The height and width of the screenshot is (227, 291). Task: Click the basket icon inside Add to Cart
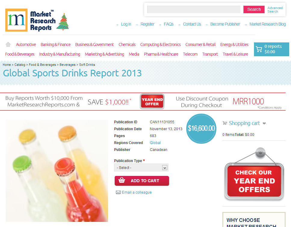point(121,181)
